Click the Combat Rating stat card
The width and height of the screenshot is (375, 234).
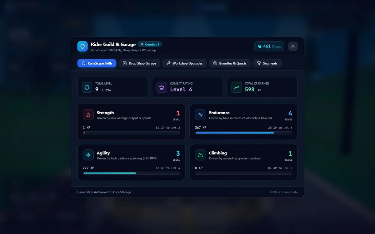pyautogui.click(x=187, y=87)
